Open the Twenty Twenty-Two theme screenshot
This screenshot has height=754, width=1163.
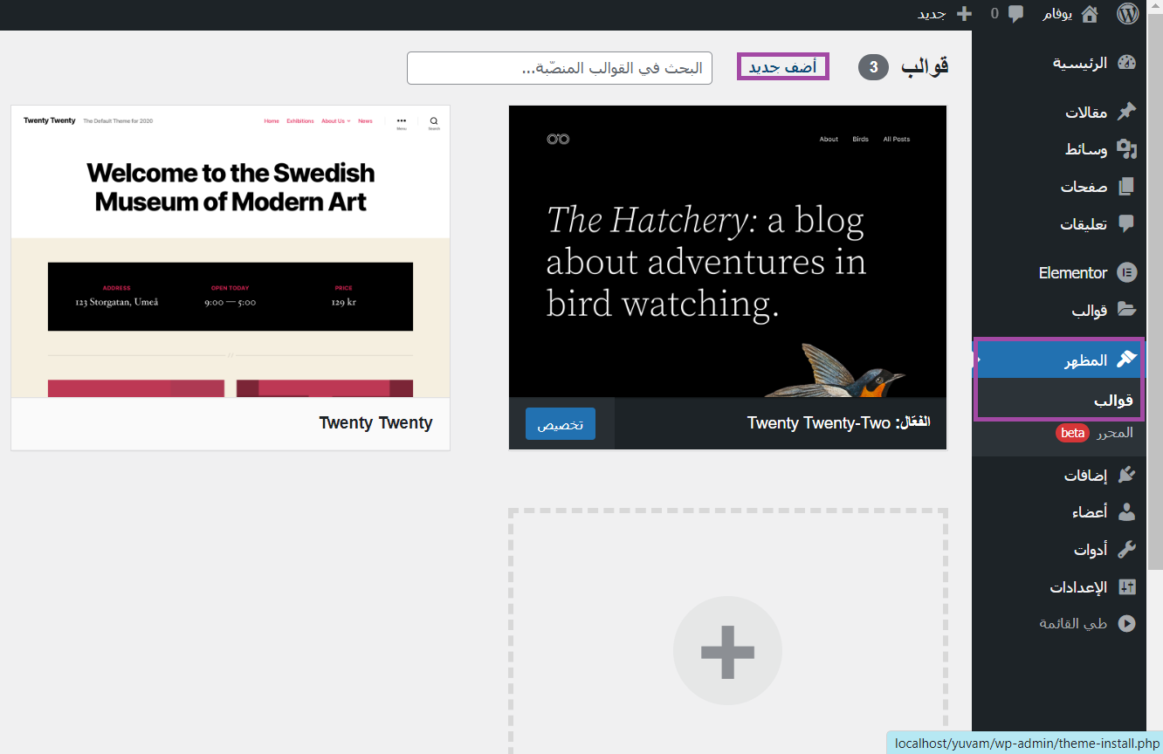(x=727, y=251)
